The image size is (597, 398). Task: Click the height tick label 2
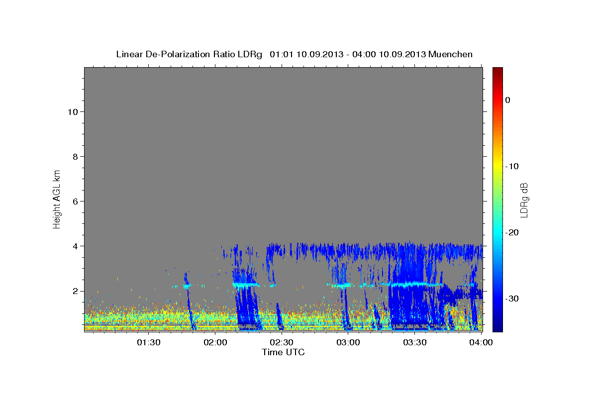[75, 291]
